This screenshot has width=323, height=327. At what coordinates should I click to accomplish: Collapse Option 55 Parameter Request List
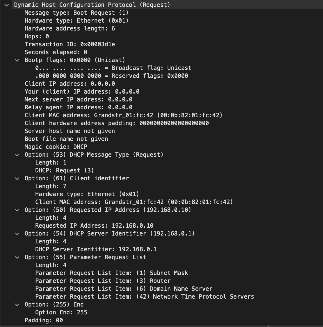(x=17, y=257)
